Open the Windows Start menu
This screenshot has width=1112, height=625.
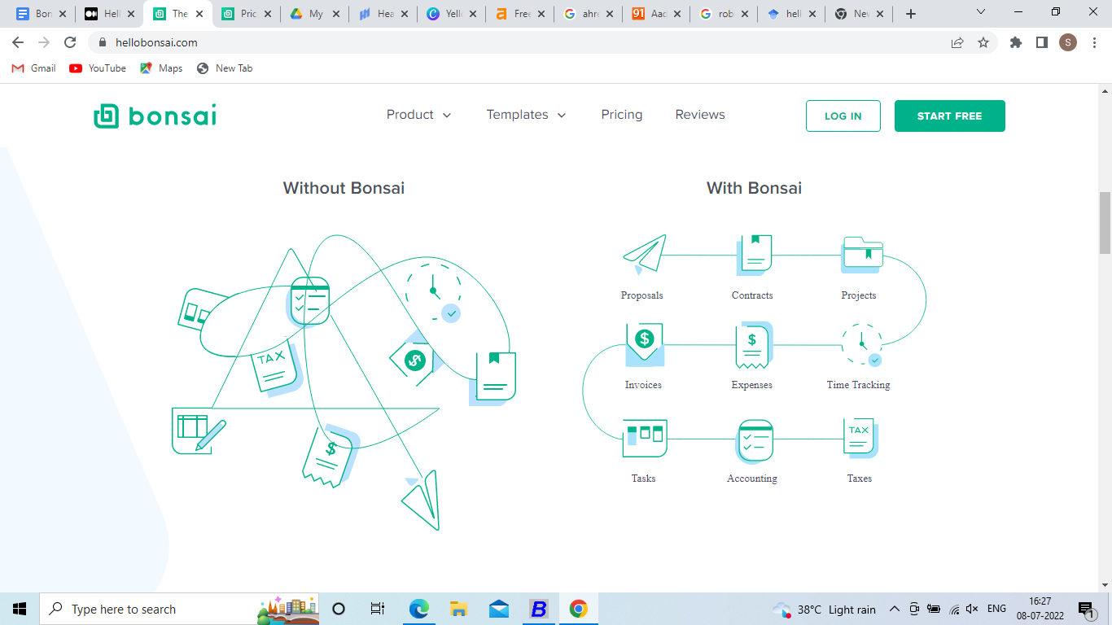point(20,609)
